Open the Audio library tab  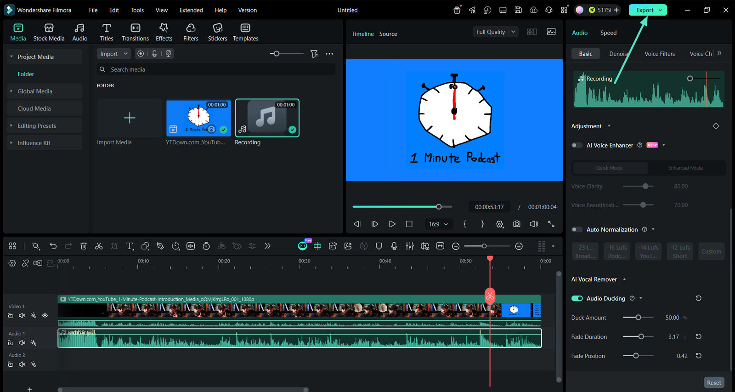[79, 33]
